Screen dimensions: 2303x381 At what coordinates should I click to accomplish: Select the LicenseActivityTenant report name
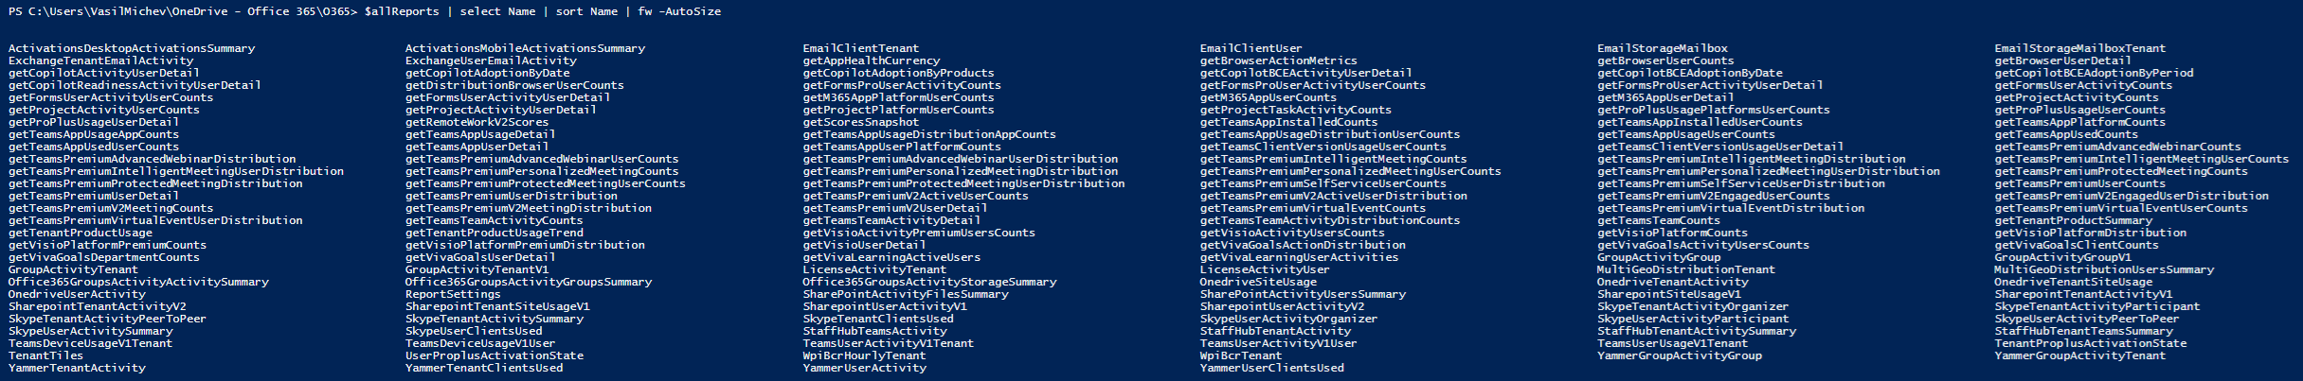pyautogui.click(x=873, y=269)
